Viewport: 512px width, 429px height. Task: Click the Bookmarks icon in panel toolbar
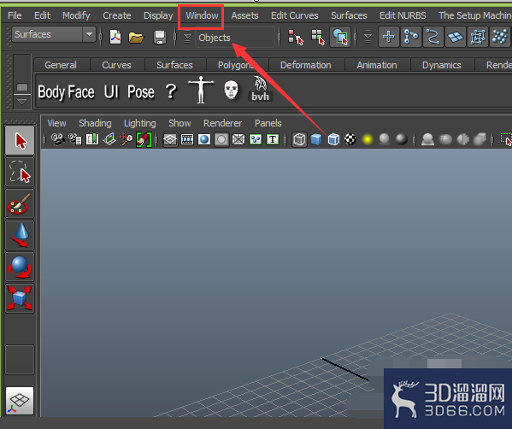pos(92,140)
